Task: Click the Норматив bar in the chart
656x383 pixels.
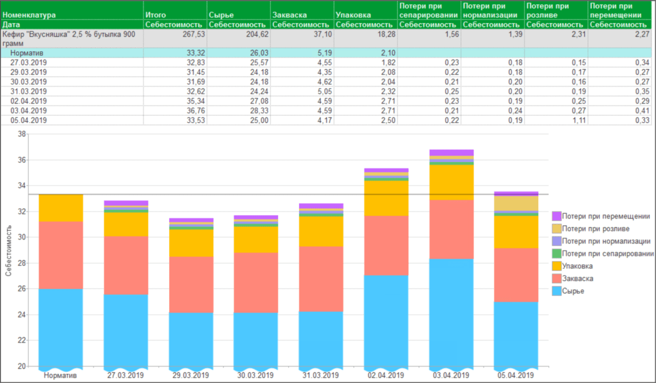Action: tap(61, 282)
